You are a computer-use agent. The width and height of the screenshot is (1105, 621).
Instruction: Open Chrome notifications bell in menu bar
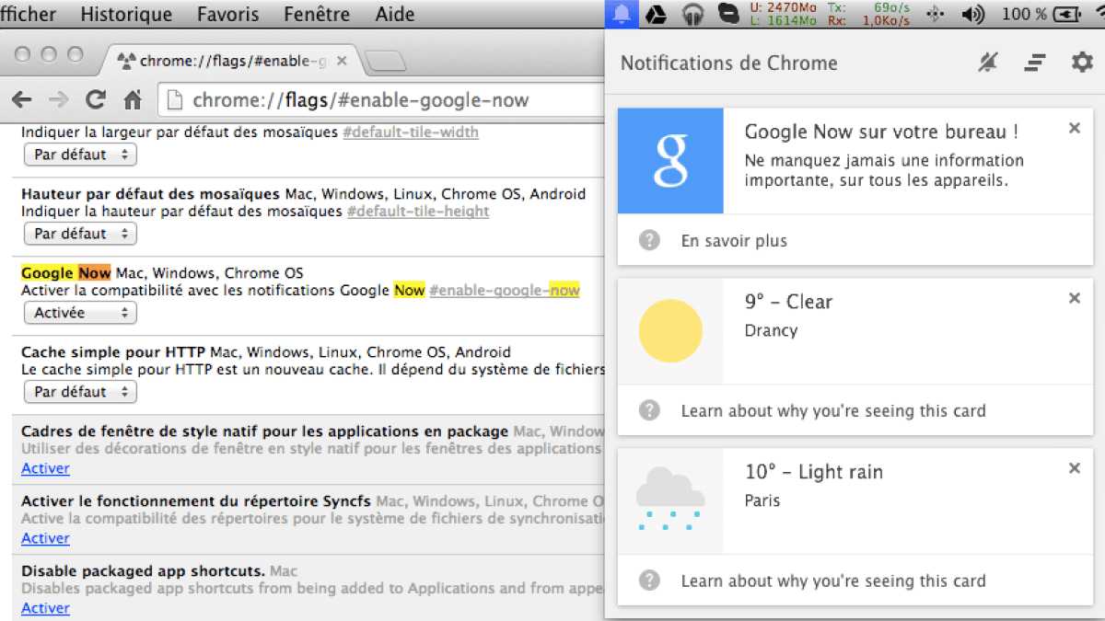620,14
